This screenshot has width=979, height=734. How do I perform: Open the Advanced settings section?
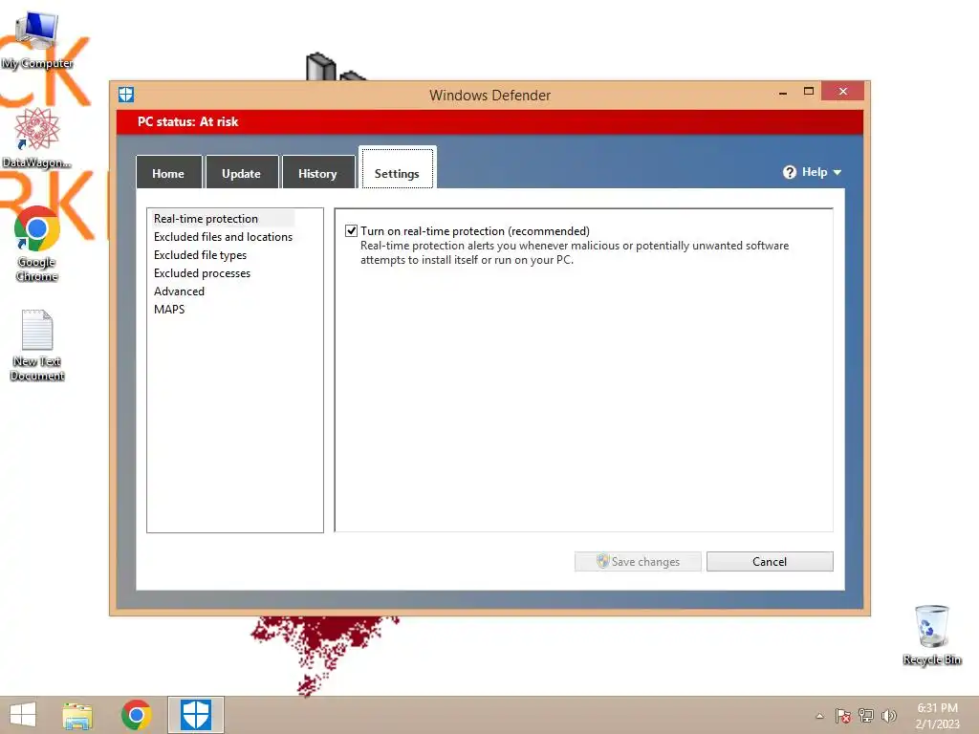179,291
